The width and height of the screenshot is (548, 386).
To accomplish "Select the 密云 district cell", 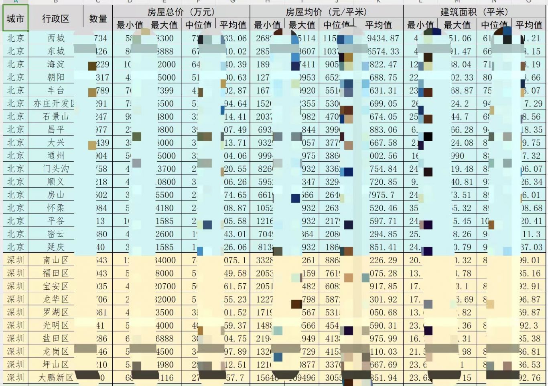I will click(x=56, y=234).
